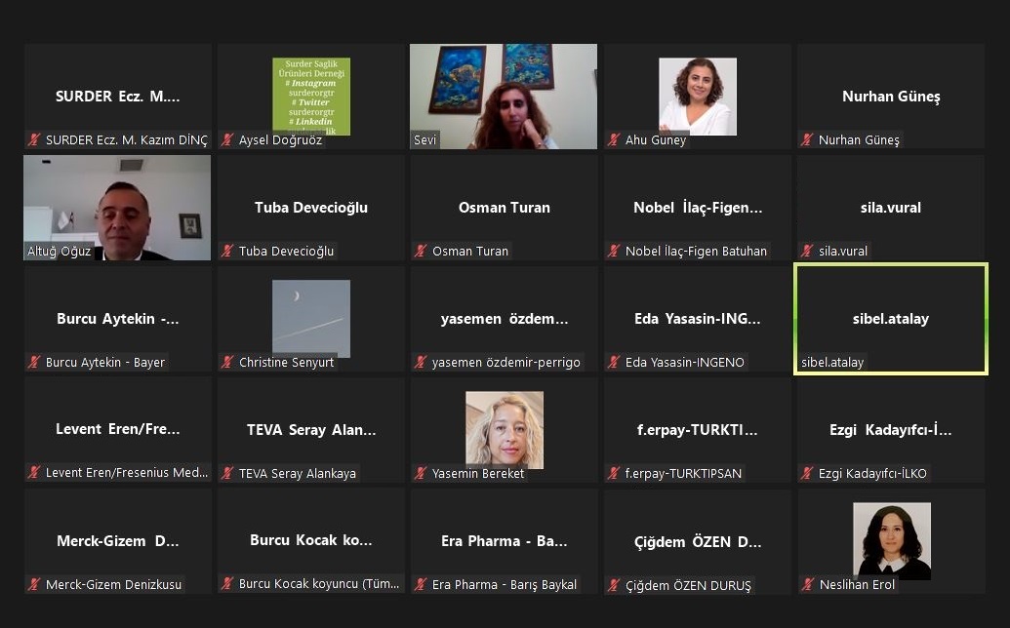1010x628 pixels.
Task: Select Sevi's live video tile
Action: [504, 96]
